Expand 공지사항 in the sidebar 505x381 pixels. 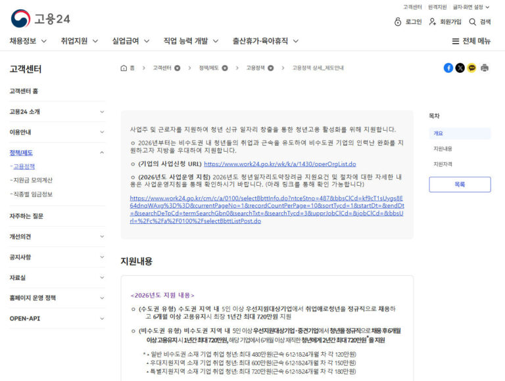(x=102, y=257)
